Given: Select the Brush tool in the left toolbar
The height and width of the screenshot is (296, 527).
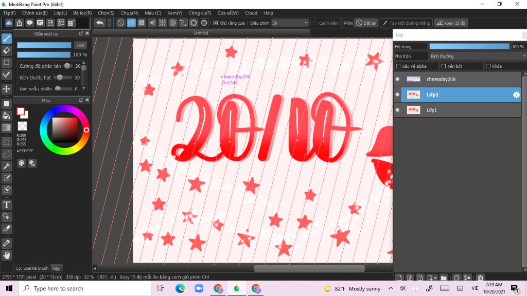Looking at the screenshot, I should 7,39.
